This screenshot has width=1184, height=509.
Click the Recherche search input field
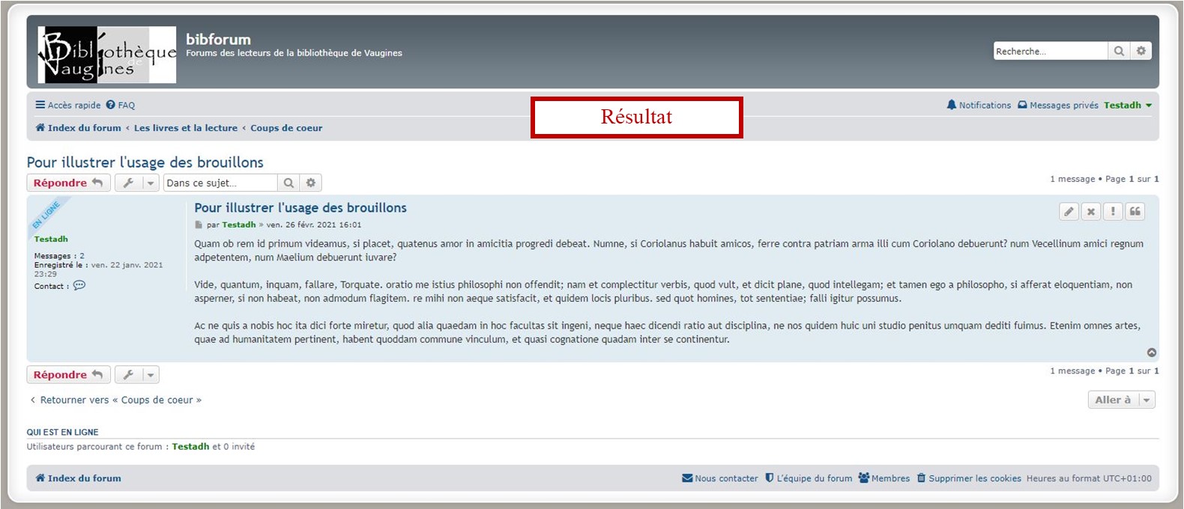coord(1050,51)
